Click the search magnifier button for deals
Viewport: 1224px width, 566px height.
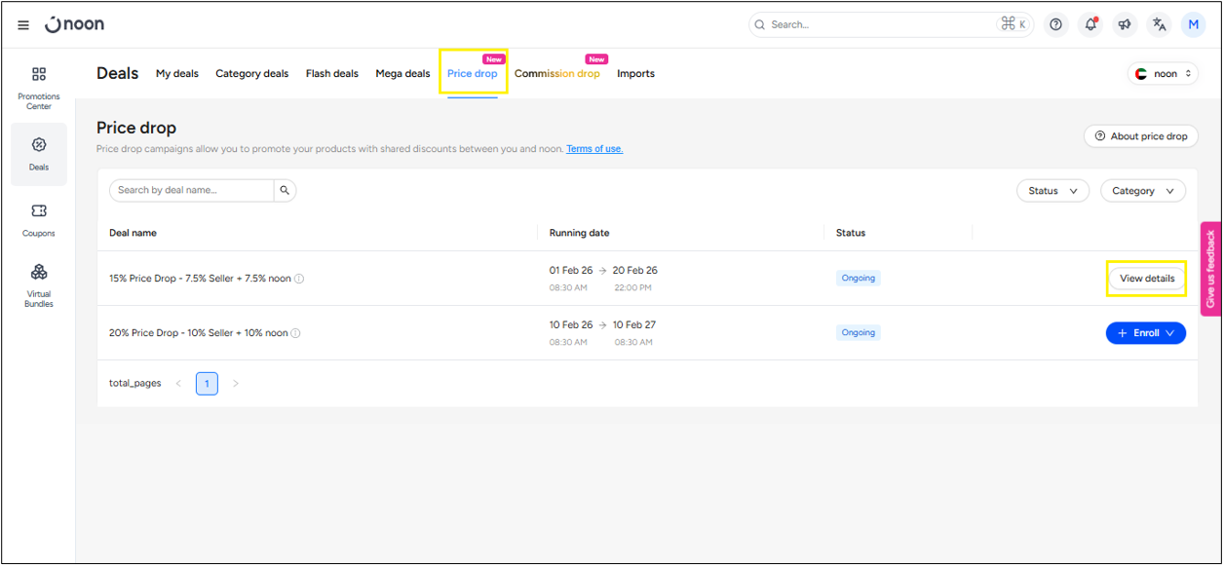tap(285, 191)
